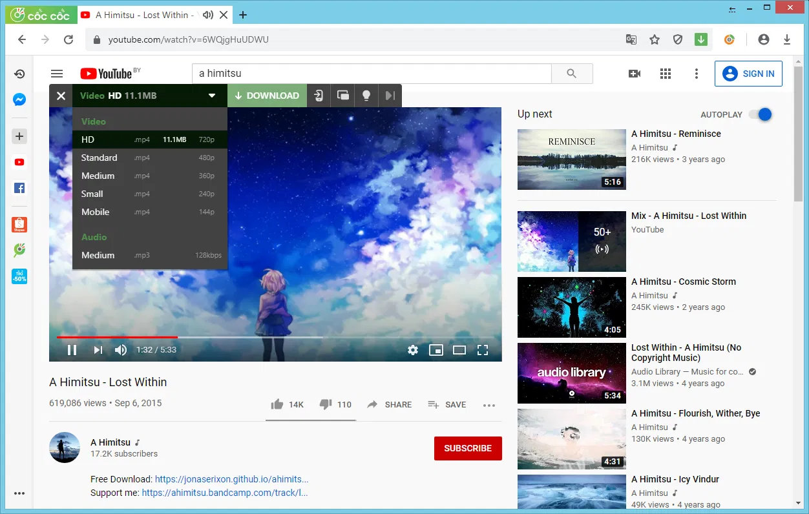Click the green DOWNLOAD button
The image size is (809, 514).
(267, 96)
